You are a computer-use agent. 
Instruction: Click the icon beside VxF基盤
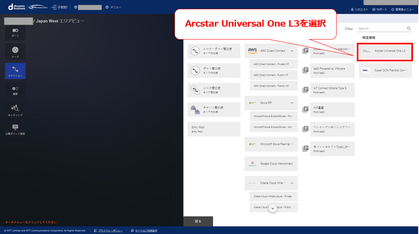(305, 109)
